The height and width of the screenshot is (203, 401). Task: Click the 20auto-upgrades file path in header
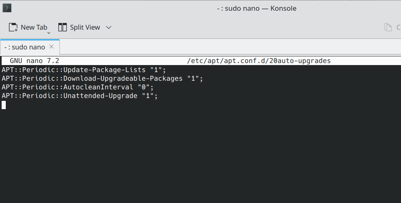(259, 61)
